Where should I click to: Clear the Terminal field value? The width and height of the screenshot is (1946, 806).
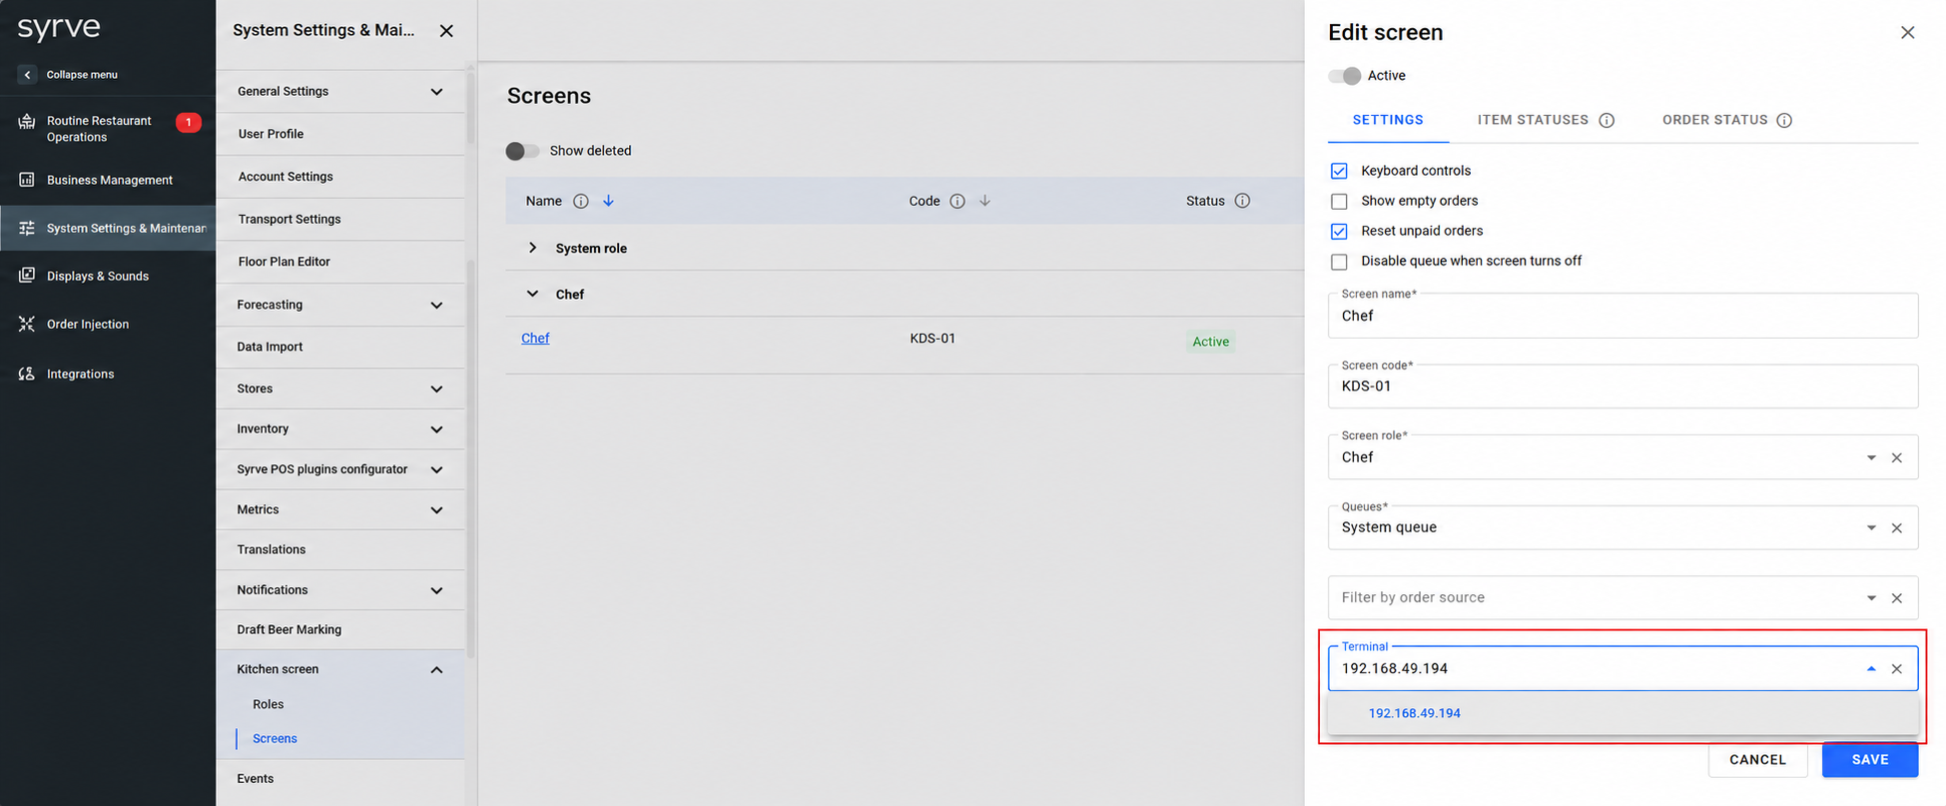1897,669
